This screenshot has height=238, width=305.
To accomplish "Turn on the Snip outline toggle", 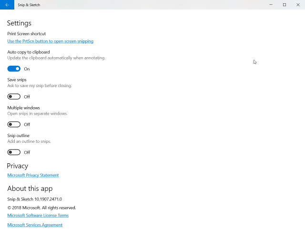I will pos(14,152).
